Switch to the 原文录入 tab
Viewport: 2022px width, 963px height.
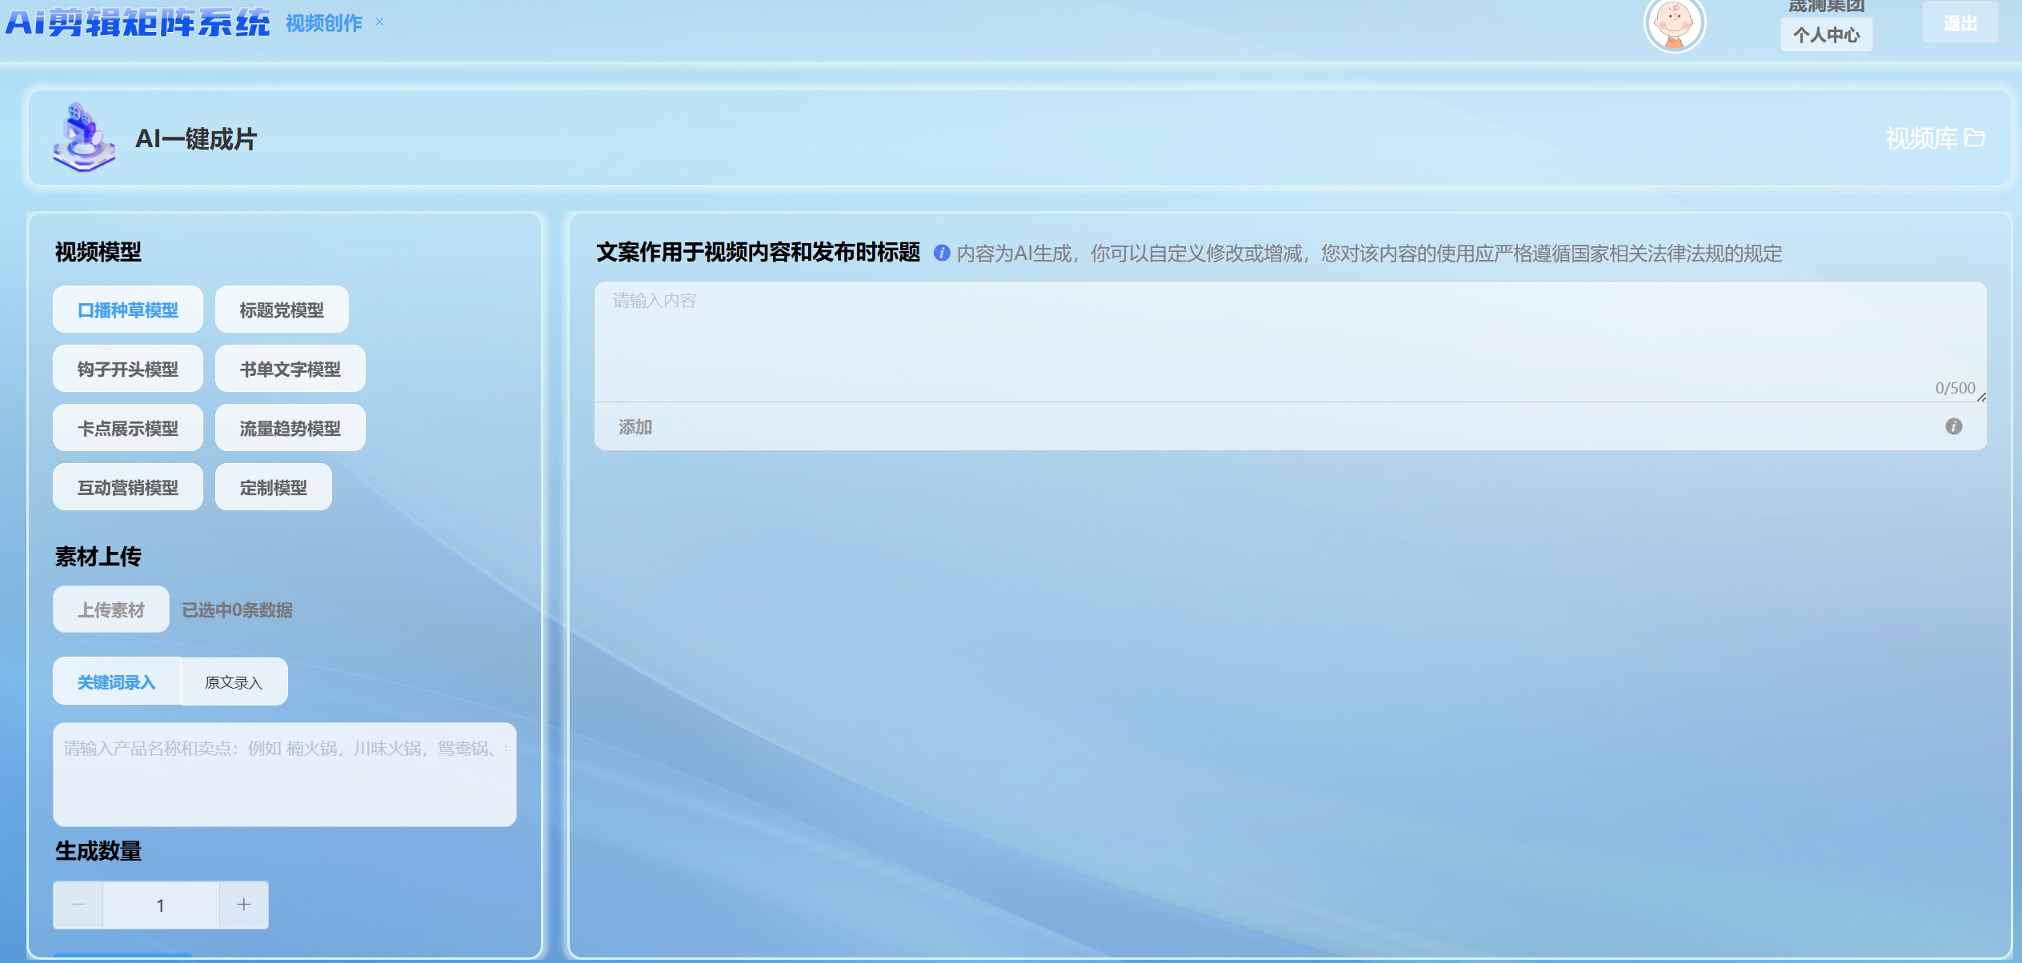pyautogui.click(x=234, y=681)
